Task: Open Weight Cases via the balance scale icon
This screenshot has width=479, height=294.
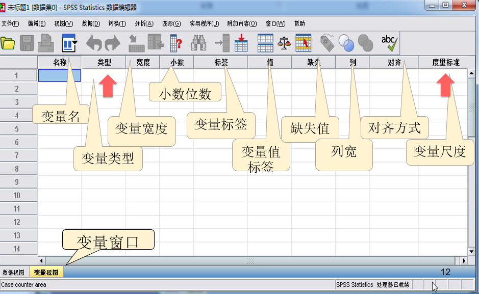Action: click(284, 43)
